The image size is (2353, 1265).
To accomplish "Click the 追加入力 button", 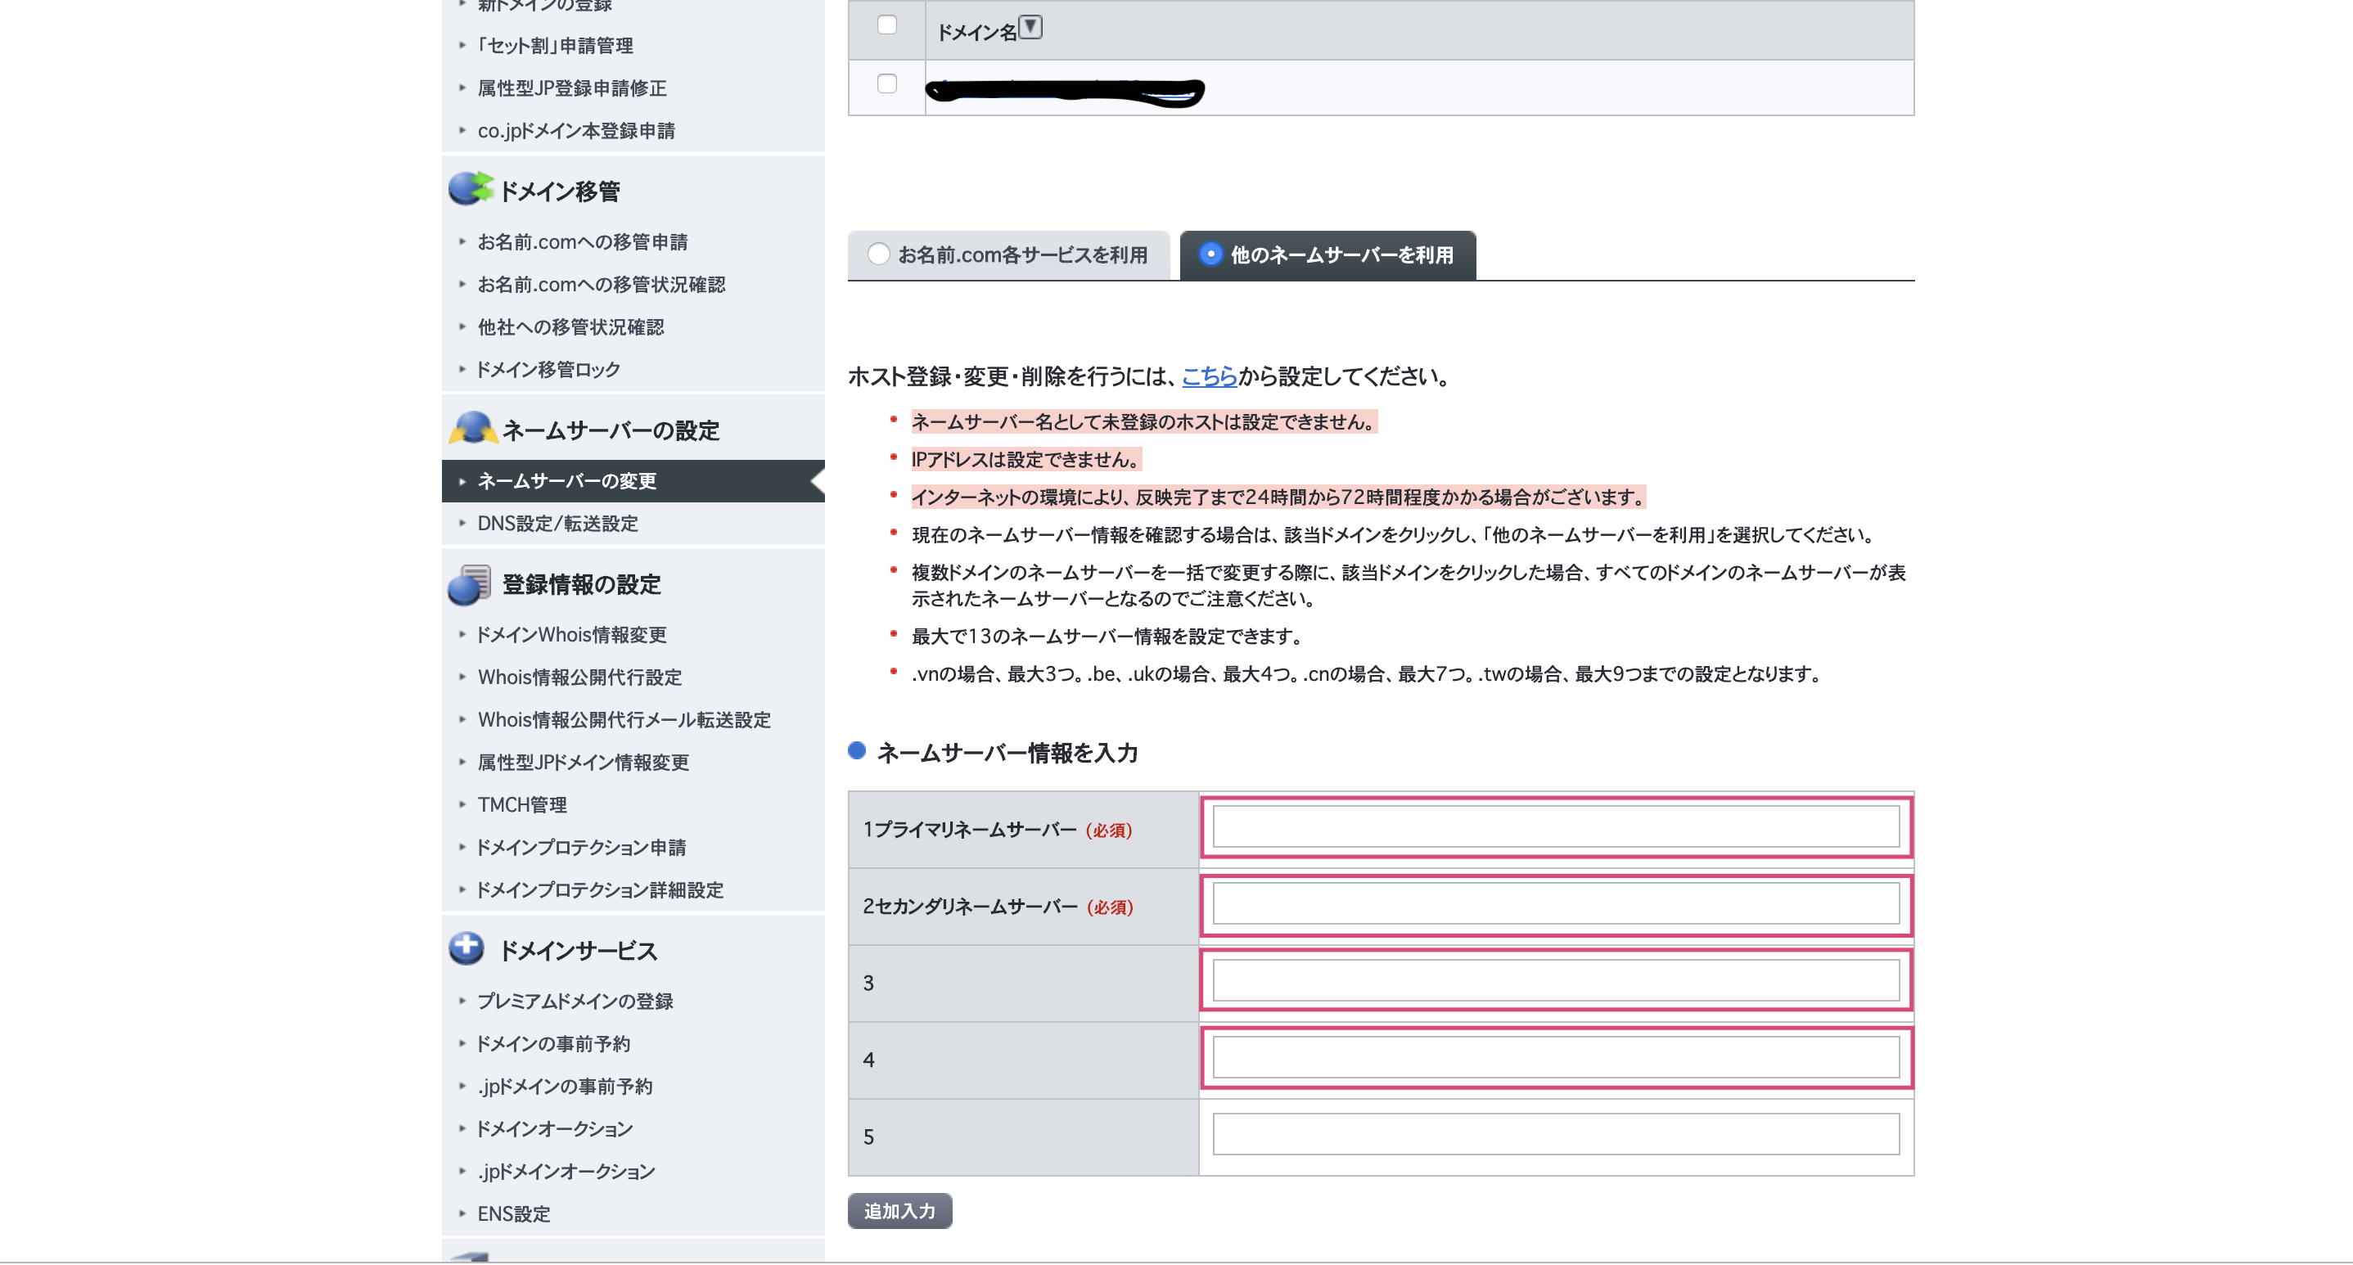I will pos(899,1211).
